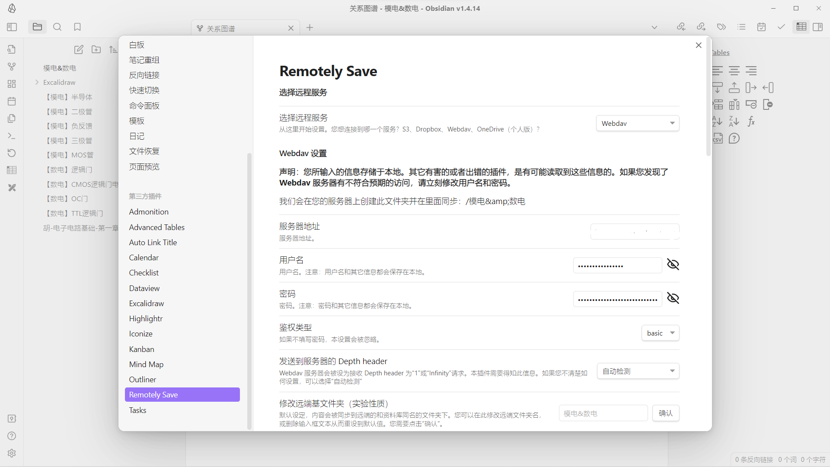Close the settings dialog
Screen dimensions: 830x467
point(699,45)
